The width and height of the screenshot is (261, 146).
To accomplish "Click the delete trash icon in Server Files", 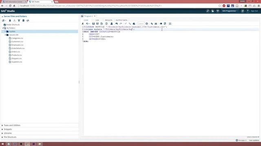I will pos(10,21).
